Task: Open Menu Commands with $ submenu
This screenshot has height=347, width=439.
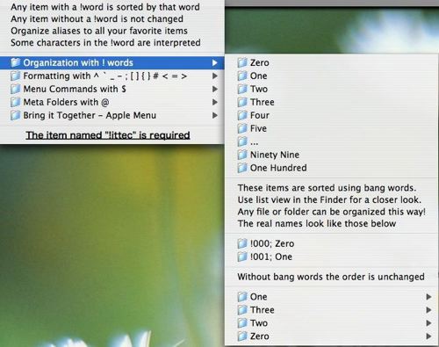Action: pos(112,89)
